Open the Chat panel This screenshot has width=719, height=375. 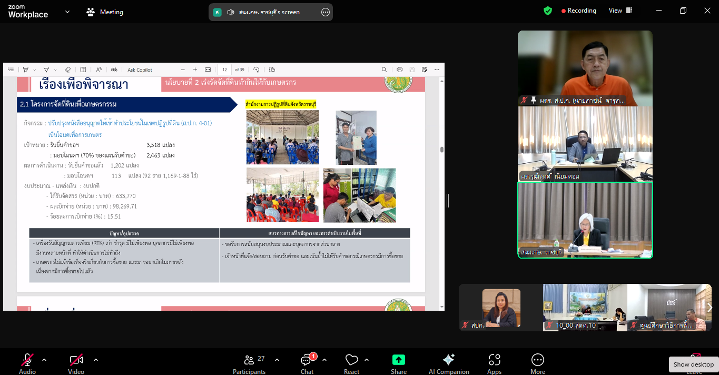pos(307,363)
